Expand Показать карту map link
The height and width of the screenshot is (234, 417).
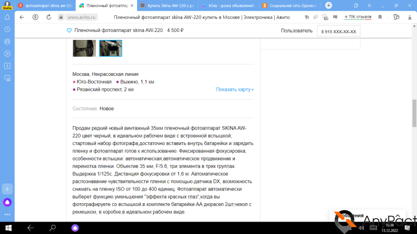(235, 90)
